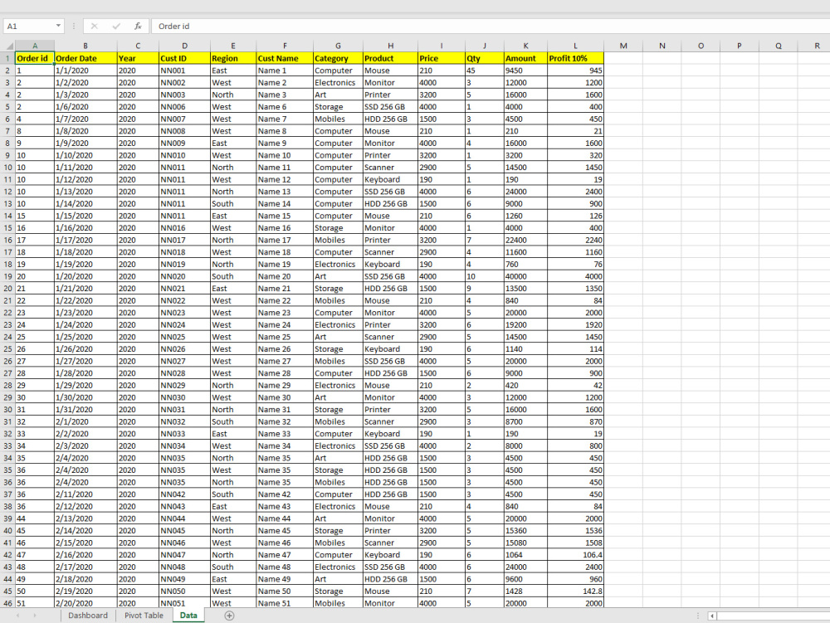This screenshot has width=830, height=623.
Task: Click the cell with date 1/31/2020
Action: coord(85,410)
